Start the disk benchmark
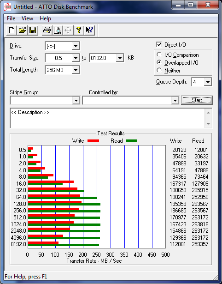Image resolution: width=222 pixels, height=284 pixels. (197, 100)
